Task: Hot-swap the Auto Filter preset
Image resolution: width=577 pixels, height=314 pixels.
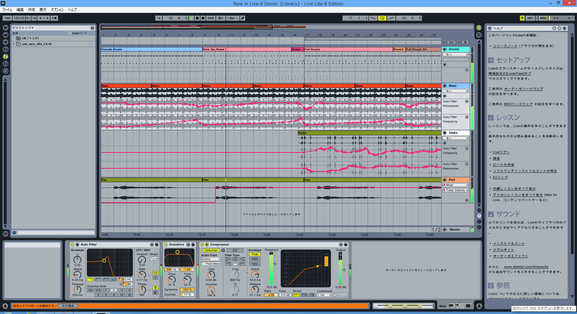Action: 152,244
